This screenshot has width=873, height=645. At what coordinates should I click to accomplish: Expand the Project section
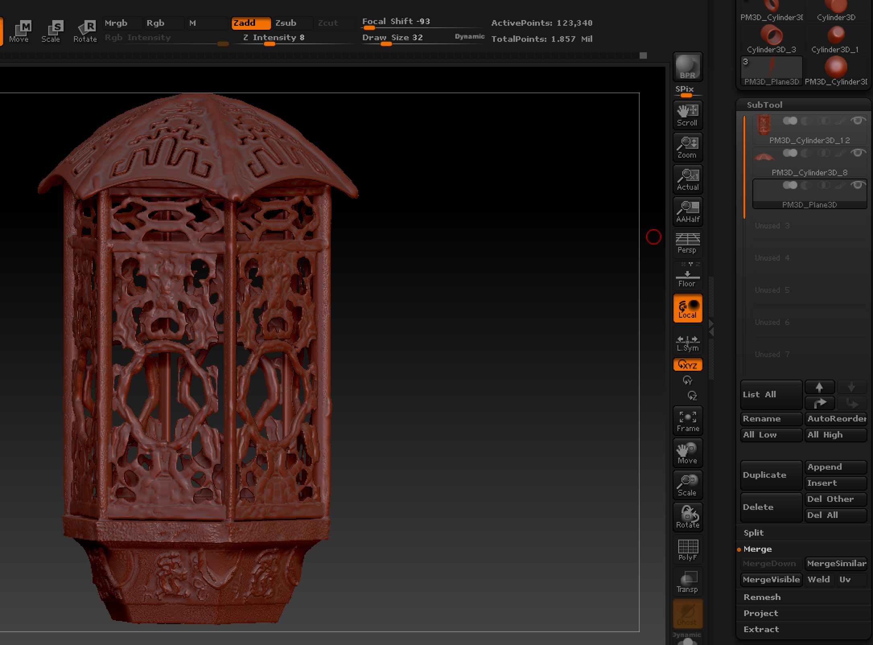coord(761,613)
